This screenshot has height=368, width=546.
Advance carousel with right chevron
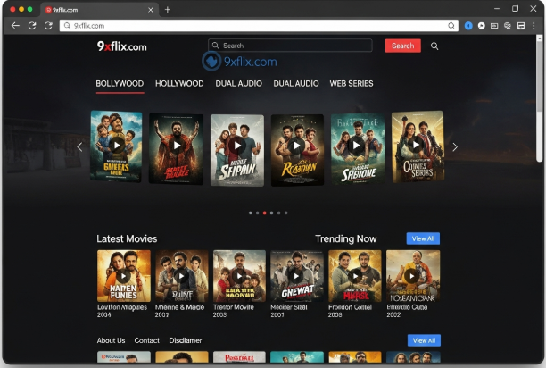455,147
